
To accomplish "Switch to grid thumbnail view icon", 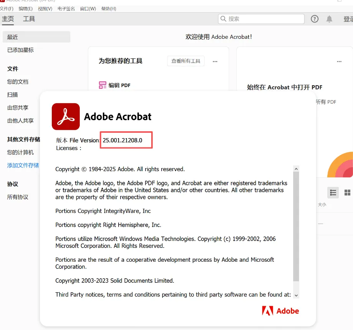I will (x=347, y=193).
